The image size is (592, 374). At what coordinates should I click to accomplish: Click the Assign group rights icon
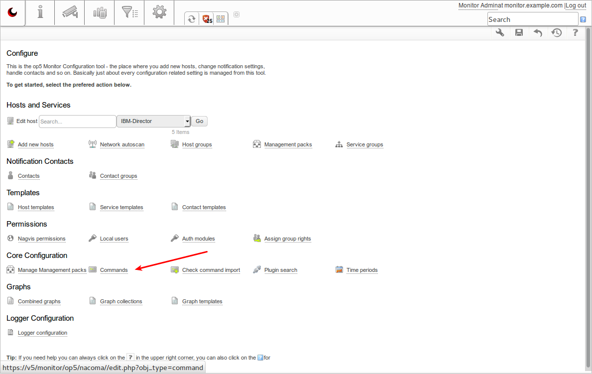click(x=257, y=238)
